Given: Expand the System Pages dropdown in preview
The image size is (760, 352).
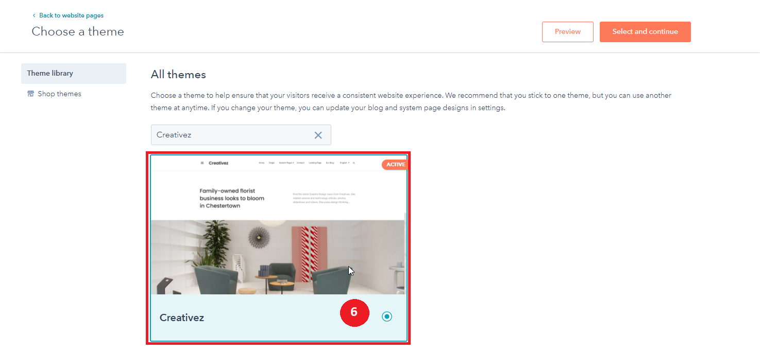Looking at the screenshot, I should coord(286,163).
